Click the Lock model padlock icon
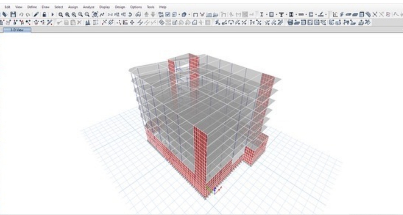Image resolution: width=403 pixels, height=215 pixels. pos(44,14)
